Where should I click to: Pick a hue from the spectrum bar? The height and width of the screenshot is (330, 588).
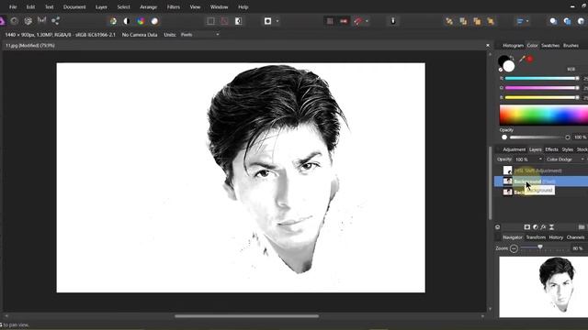point(544,115)
